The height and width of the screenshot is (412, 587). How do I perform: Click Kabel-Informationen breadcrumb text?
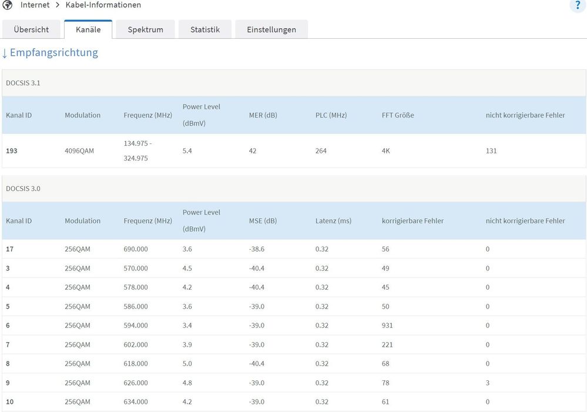click(x=103, y=5)
